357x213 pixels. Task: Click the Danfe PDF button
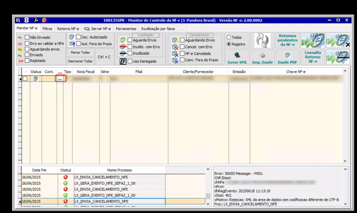click(x=287, y=57)
